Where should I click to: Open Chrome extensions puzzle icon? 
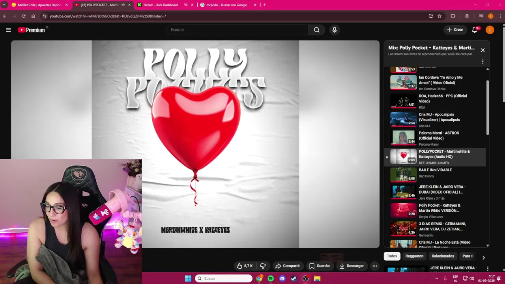(453, 16)
